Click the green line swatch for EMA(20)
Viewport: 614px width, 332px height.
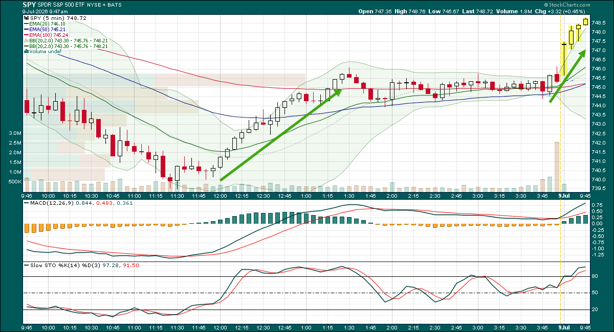pos(27,23)
